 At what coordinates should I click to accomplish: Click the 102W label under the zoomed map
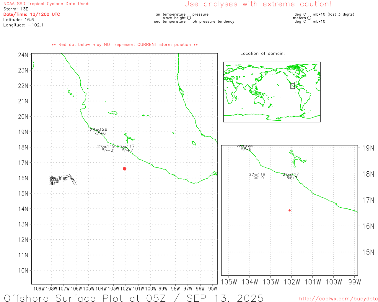pyautogui.click(x=292, y=282)
